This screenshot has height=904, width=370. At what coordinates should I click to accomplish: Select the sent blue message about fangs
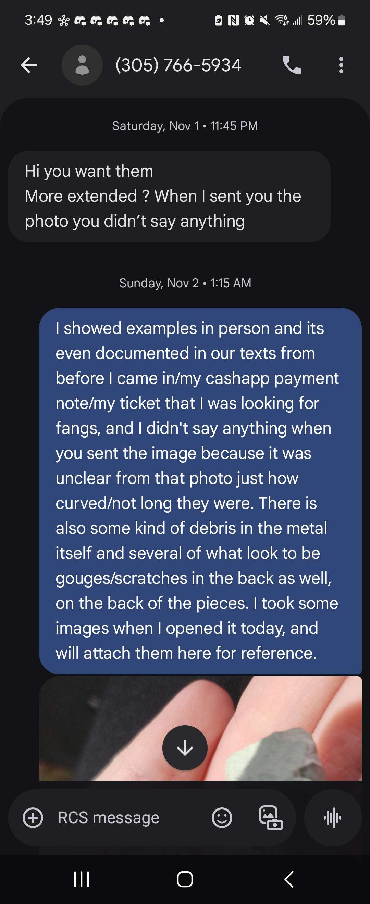pyautogui.click(x=200, y=491)
